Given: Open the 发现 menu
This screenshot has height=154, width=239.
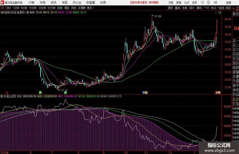Looking at the screenshot, I should [65, 3].
